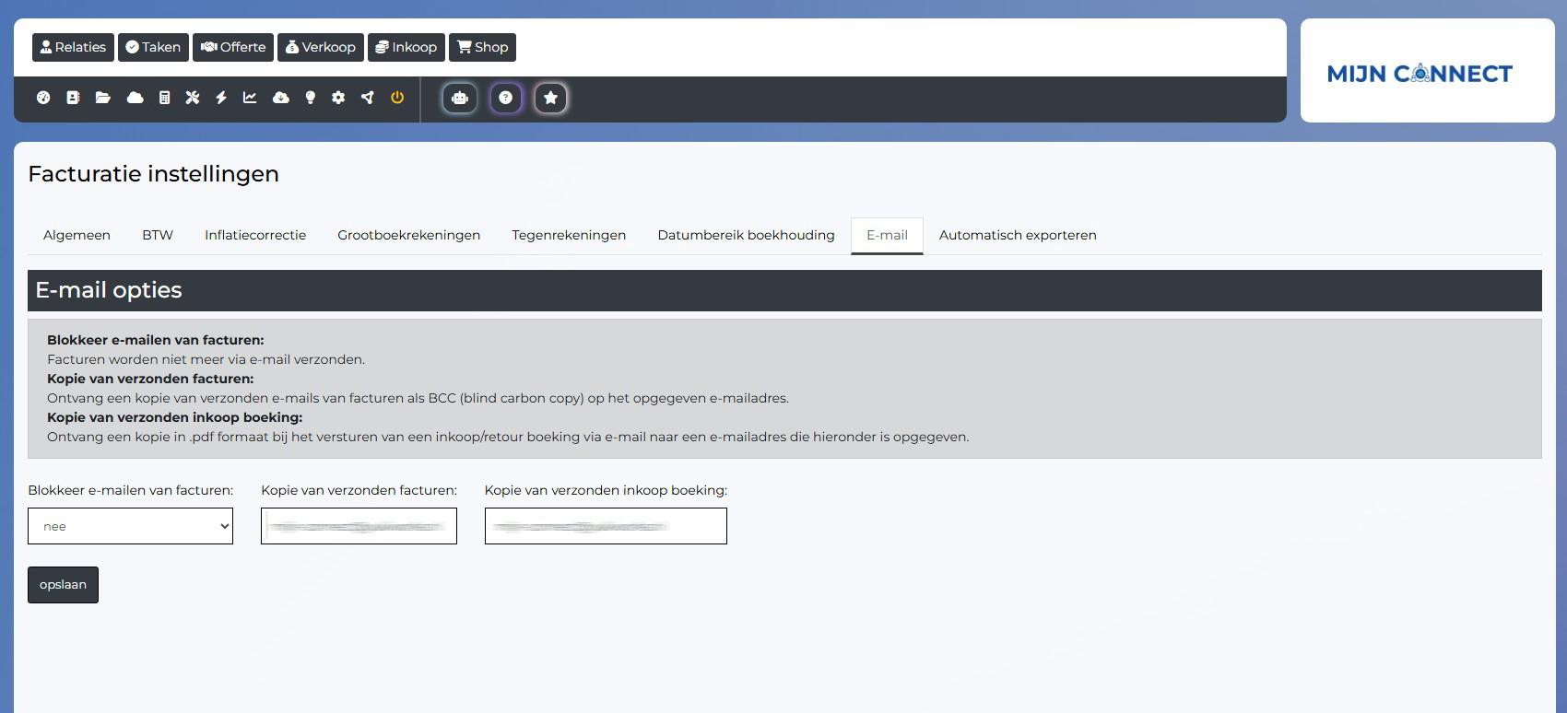Viewport: 1567px width, 713px height.
Task: Open the robot assistant button
Action: click(460, 99)
